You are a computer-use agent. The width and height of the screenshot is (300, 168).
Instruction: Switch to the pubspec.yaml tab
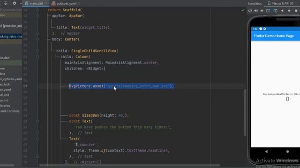tap(67, 3)
